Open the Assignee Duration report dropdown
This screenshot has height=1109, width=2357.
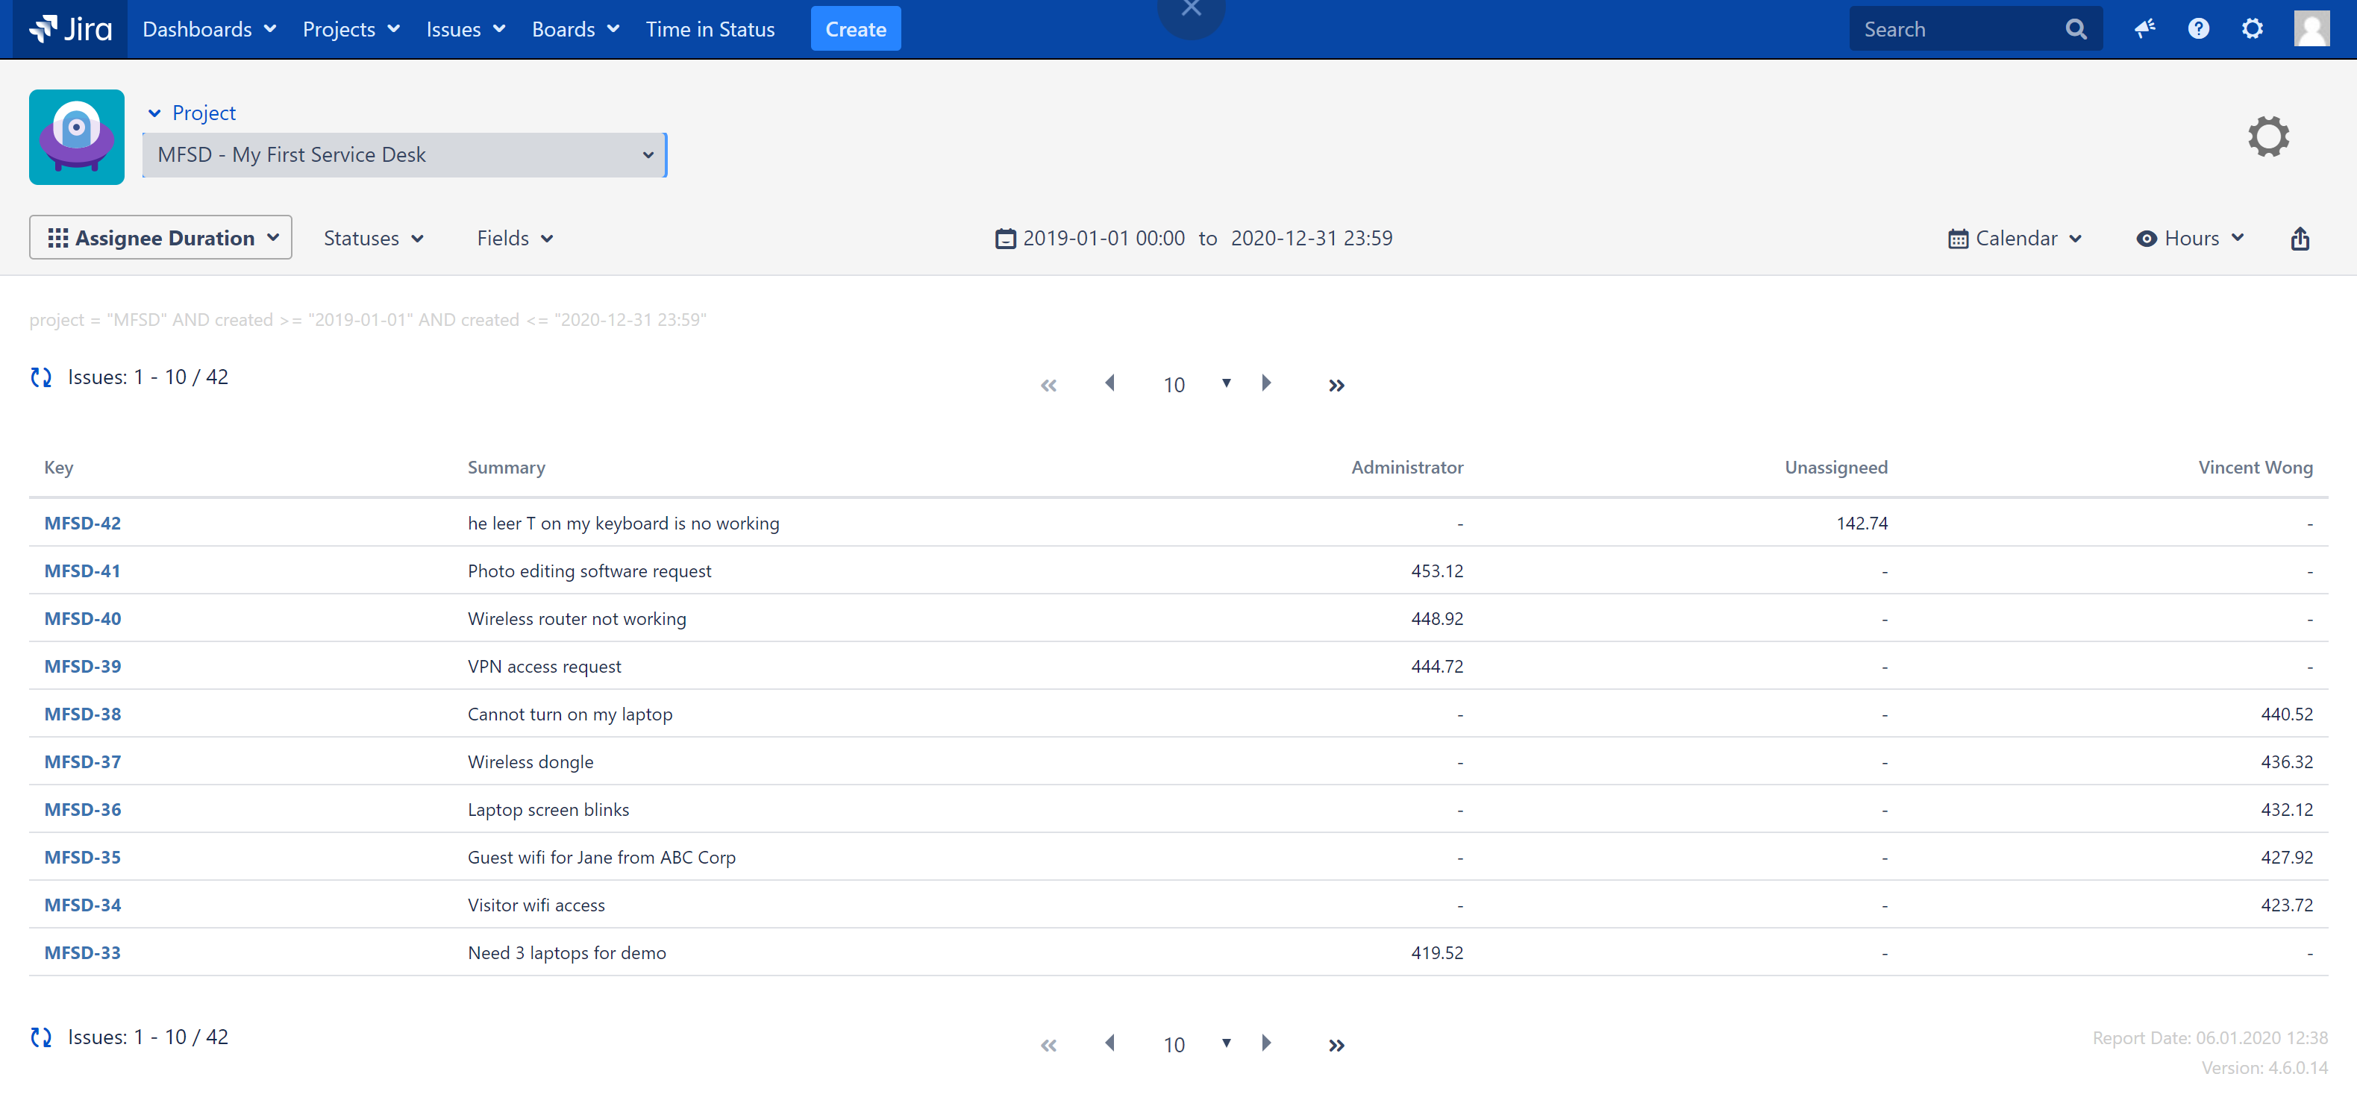pyautogui.click(x=161, y=239)
